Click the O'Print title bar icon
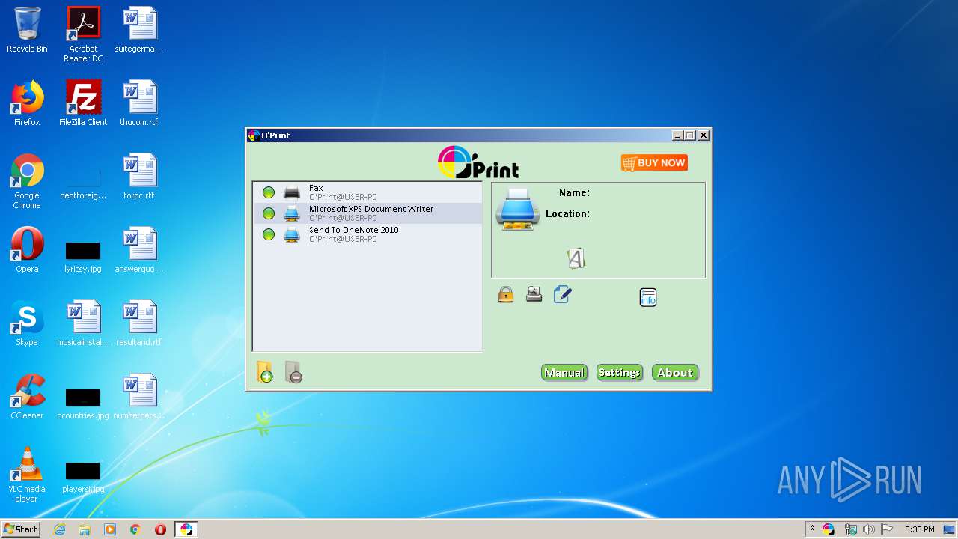This screenshot has width=958, height=539. click(254, 135)
